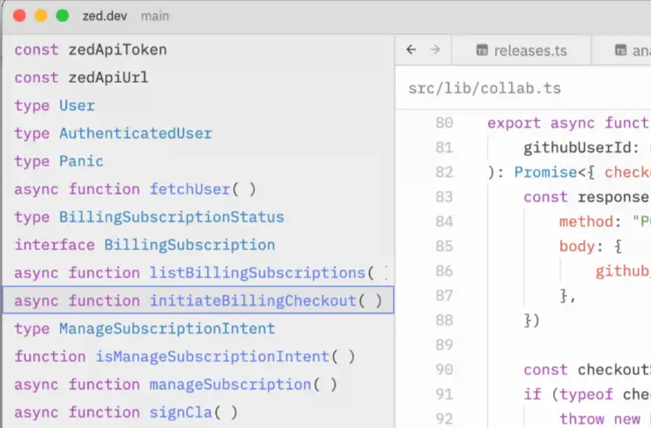Viewport: 651px width, 428px height.
Task: Select type AuthenticatedUser outline entry
Action: 198,133
